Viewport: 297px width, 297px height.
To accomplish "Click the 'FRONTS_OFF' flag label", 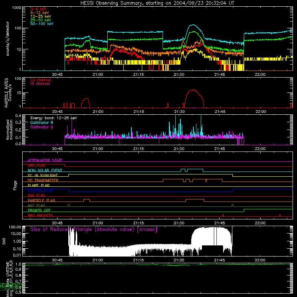I will click(x=39, y=210).
